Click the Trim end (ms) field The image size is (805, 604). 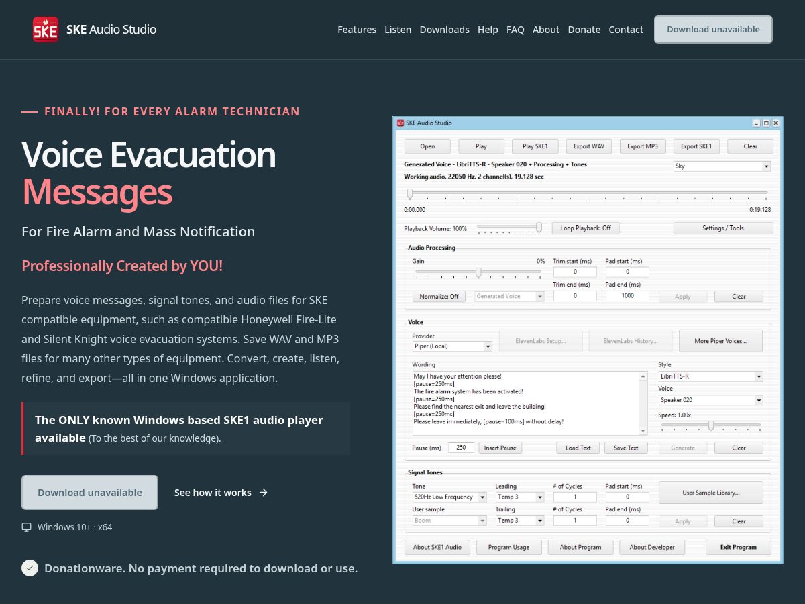(575, 295)
